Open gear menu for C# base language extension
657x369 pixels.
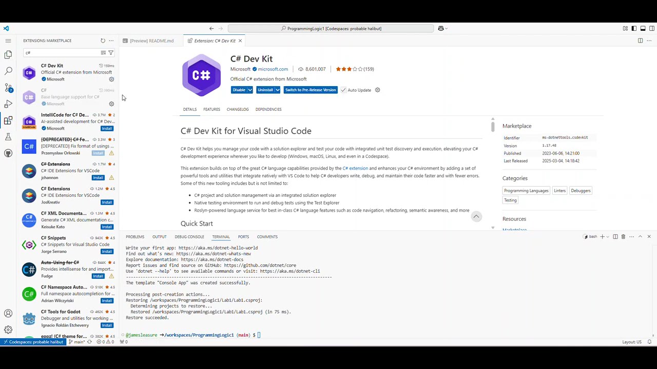pos(111,104)
